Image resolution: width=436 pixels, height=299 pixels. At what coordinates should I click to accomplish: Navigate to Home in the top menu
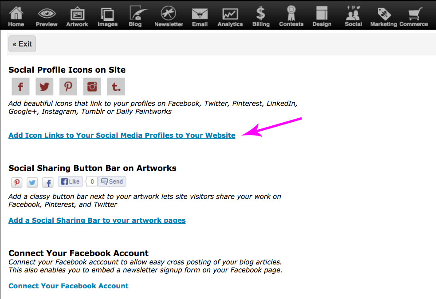coord(16,13)
